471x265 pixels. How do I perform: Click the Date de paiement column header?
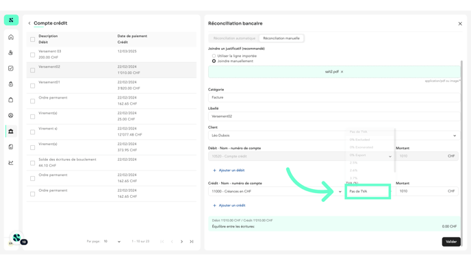coord(132,36)
